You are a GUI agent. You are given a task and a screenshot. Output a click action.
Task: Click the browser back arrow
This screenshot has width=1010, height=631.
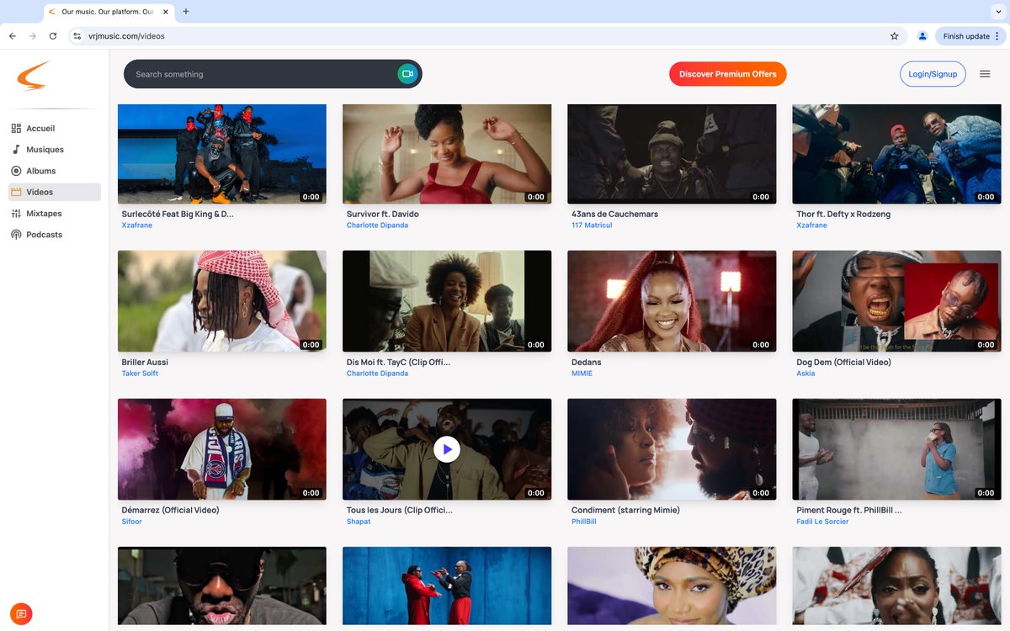13,36
